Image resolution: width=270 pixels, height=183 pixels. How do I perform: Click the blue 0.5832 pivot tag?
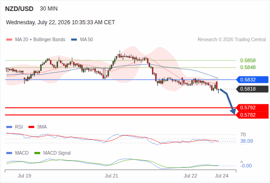pyautogui.click(x=252, y=80)
